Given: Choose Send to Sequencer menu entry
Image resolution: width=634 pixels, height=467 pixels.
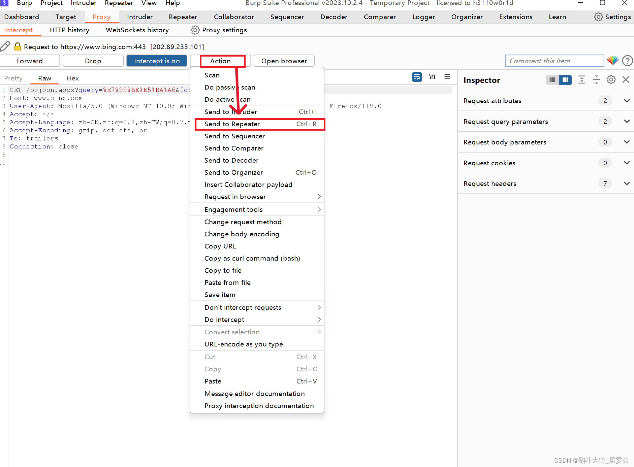Looking at the screenshot, I should click(257, 136).
